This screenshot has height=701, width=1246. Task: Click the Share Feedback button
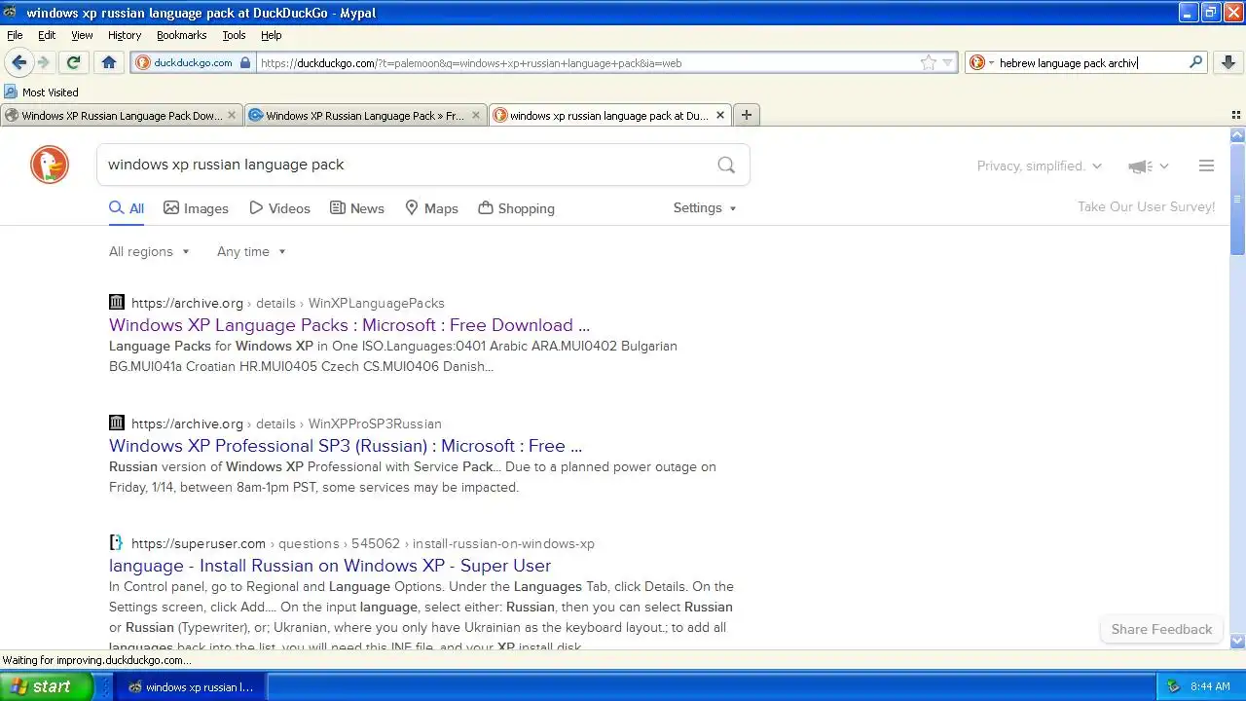click(x=1161, y=629)
